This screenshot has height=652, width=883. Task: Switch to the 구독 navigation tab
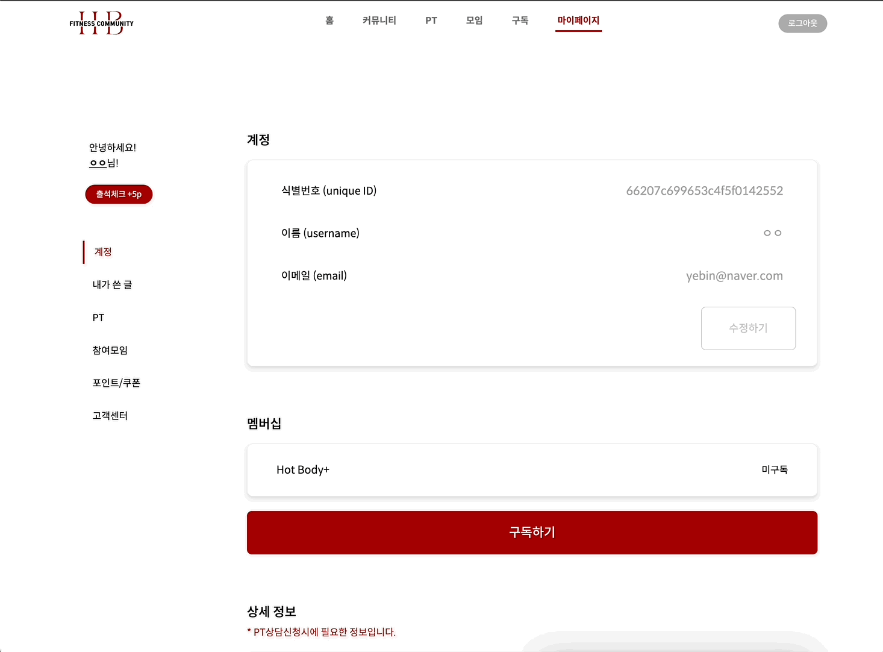[520, 20]
